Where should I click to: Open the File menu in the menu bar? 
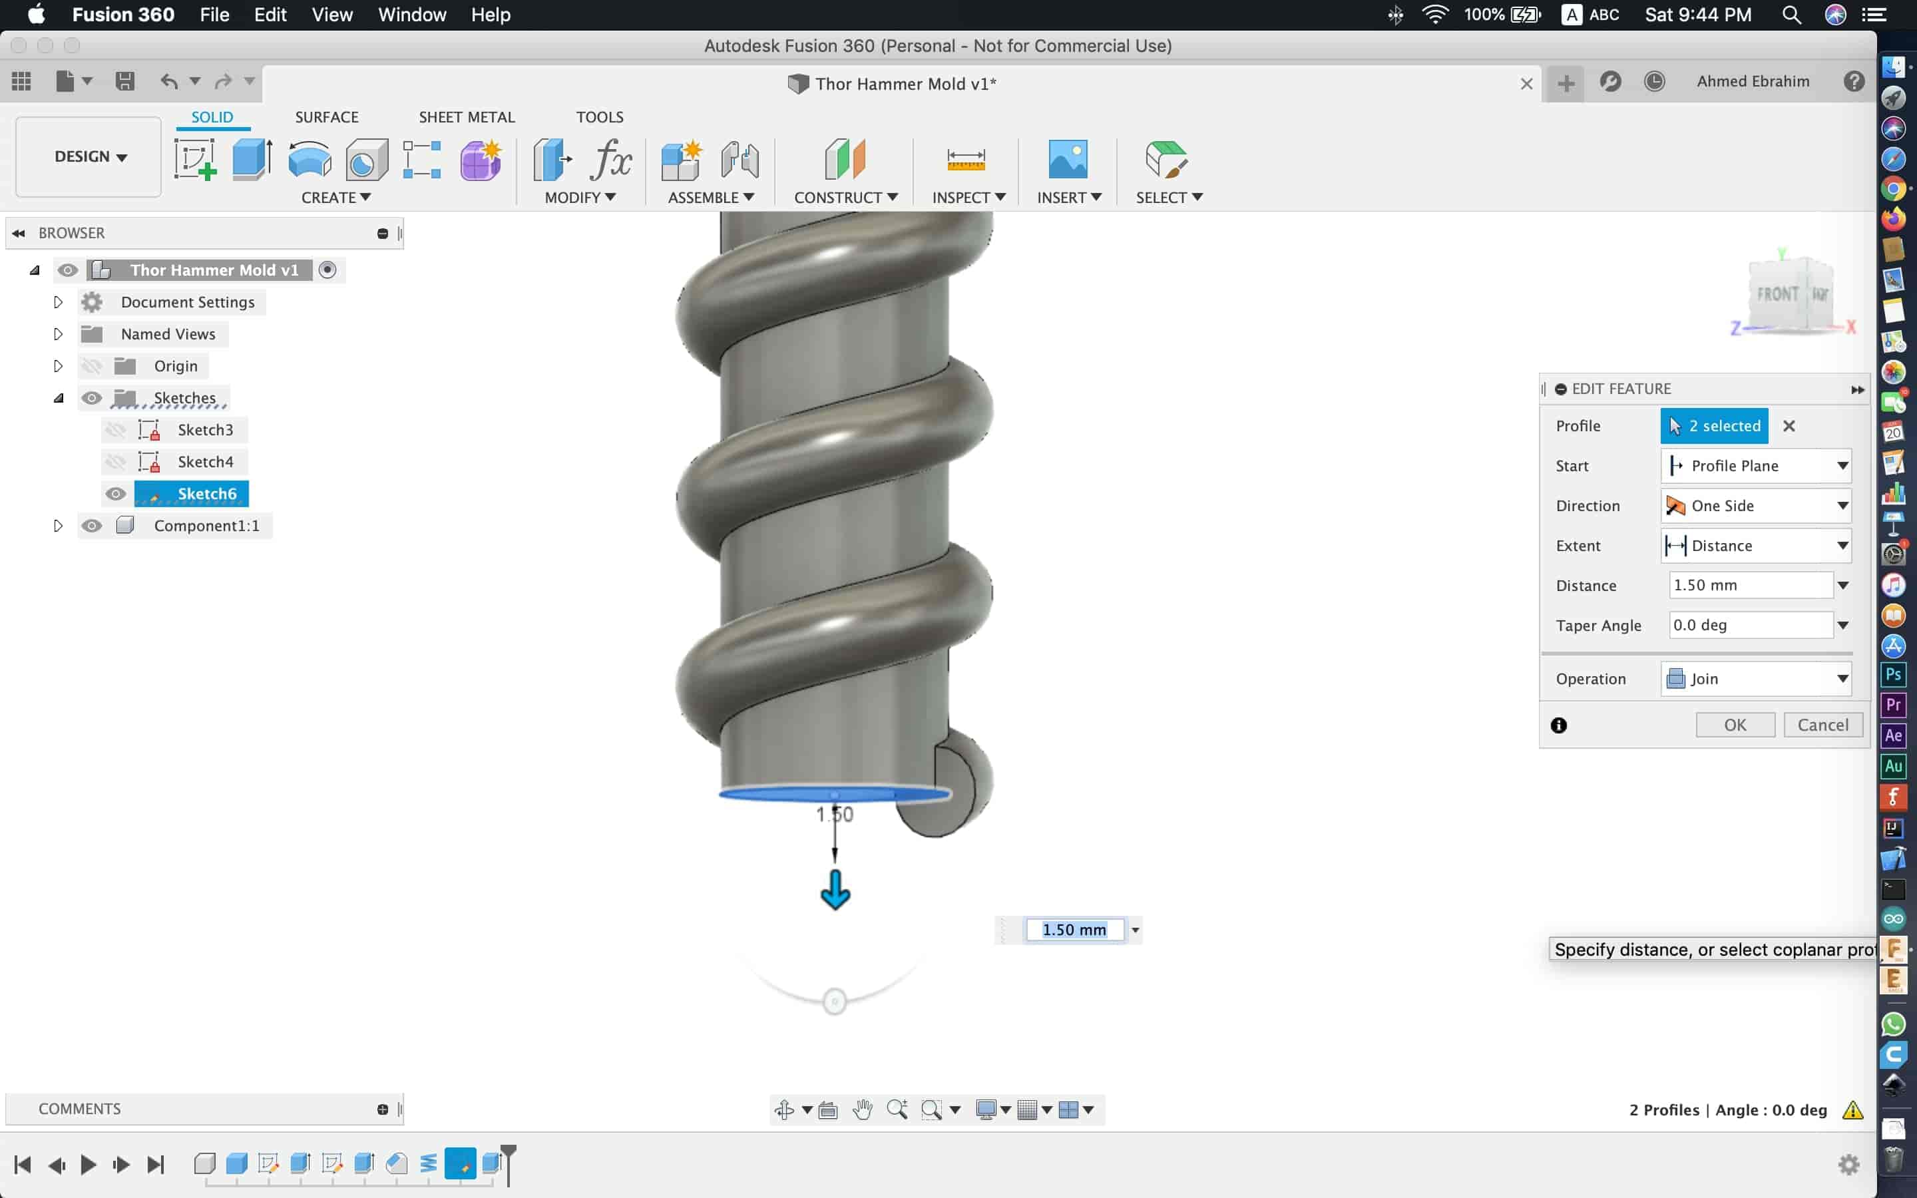point(215,14)
